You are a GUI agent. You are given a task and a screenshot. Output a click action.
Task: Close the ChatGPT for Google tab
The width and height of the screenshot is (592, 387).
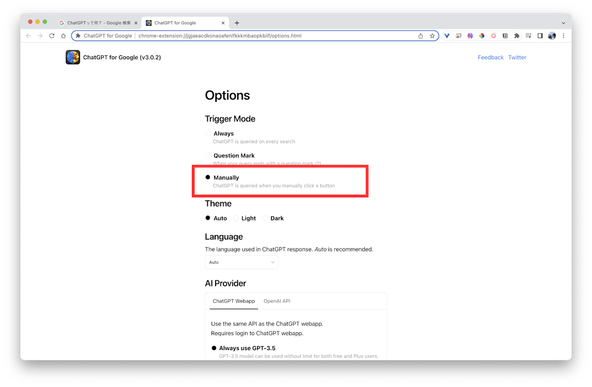tap(223, 23)
